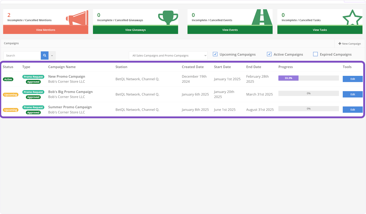Open the All Sales Campaigns combo box
Image resolution: width=366 pixels, height=214 pixels.
point(168,56)
